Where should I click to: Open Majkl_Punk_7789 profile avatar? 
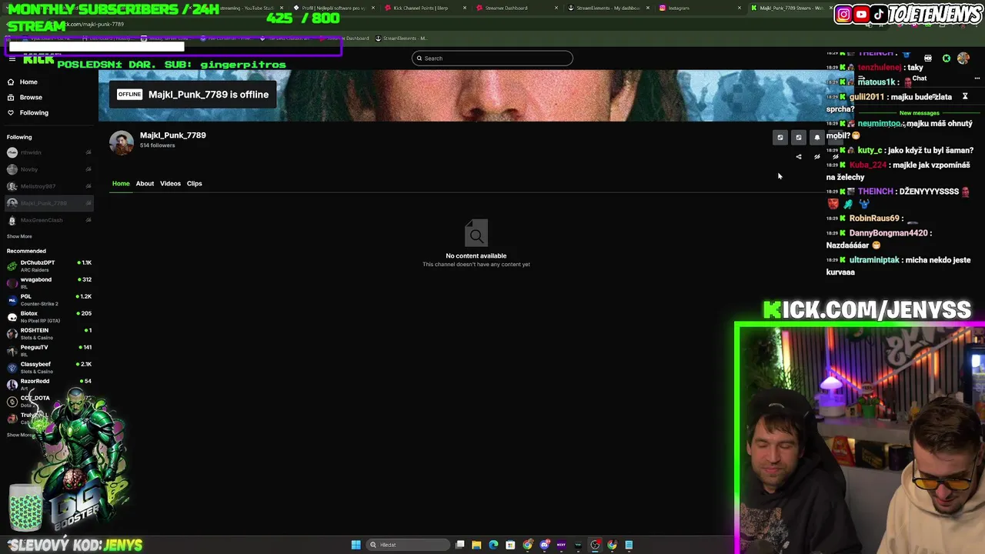click(x=122, y=142)
